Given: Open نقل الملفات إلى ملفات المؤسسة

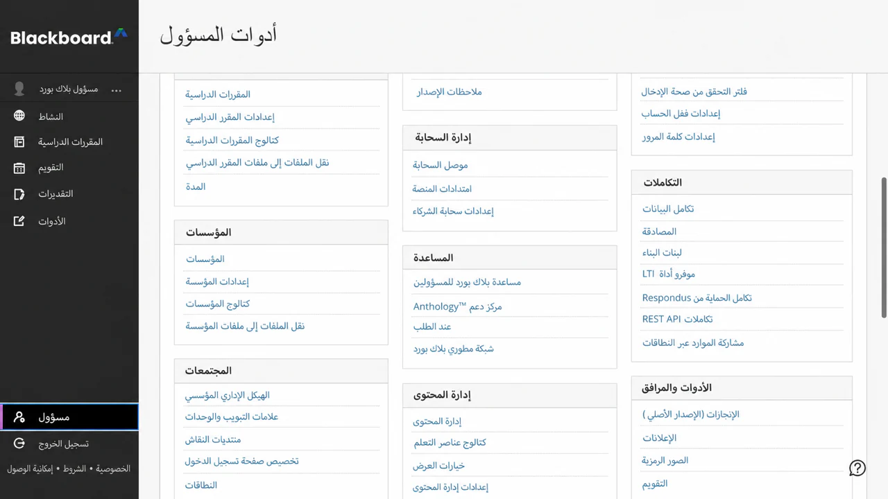Looking at the screenshot, I should click(245, 326).
